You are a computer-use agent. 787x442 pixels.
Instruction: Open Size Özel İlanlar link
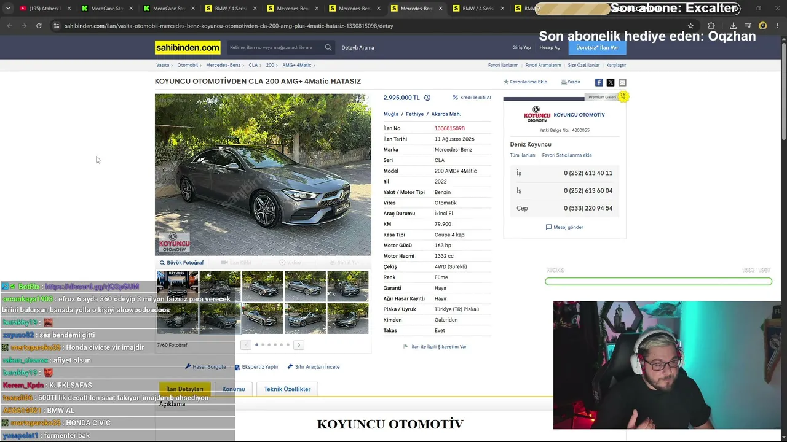coord(583,65)
